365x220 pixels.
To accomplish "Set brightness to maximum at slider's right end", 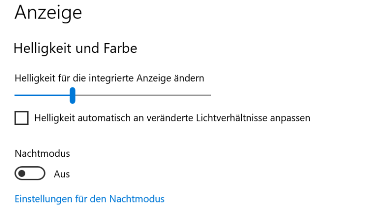I will click(x=210, y=95).
